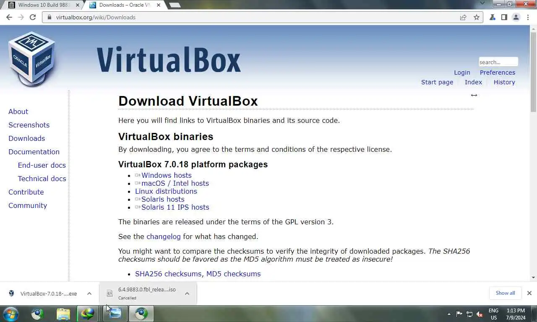Open the changelog link
Image resolution: width=537 pixels, height=322 pixels.
coord(163,236)
